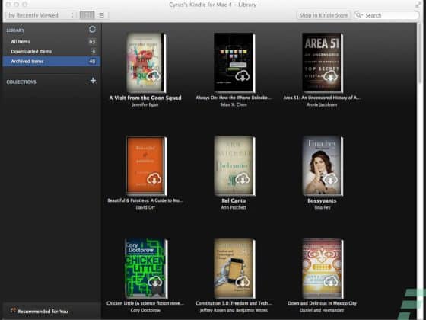Select All Items in library
This screenshot has height=320, width=426.
tap(52, 42)
